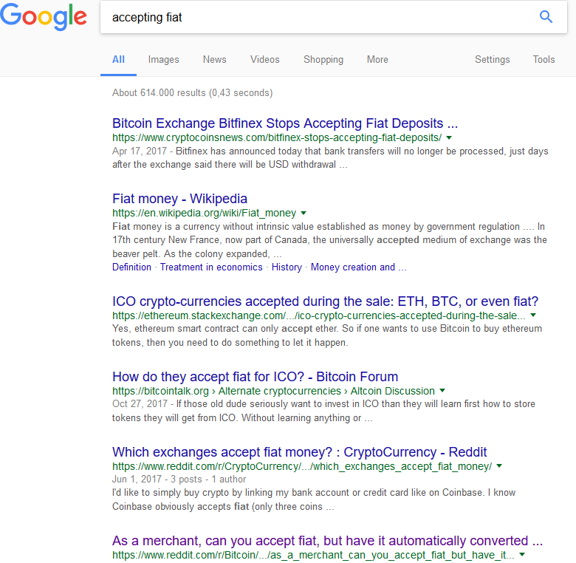Click the 'Jun 1, 2017 - 3 posts - 1 author' line

tap(179, 480)
